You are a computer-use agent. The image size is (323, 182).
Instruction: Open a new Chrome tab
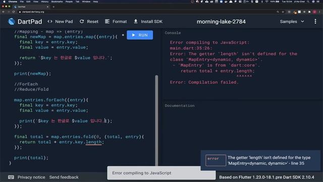tap(53, 7)
